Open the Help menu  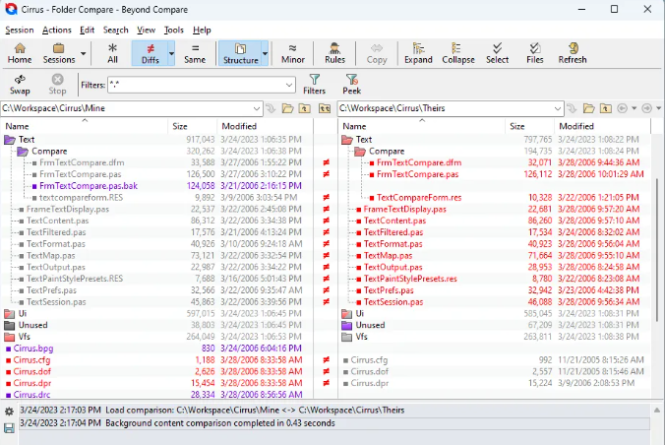coord(202,31)
